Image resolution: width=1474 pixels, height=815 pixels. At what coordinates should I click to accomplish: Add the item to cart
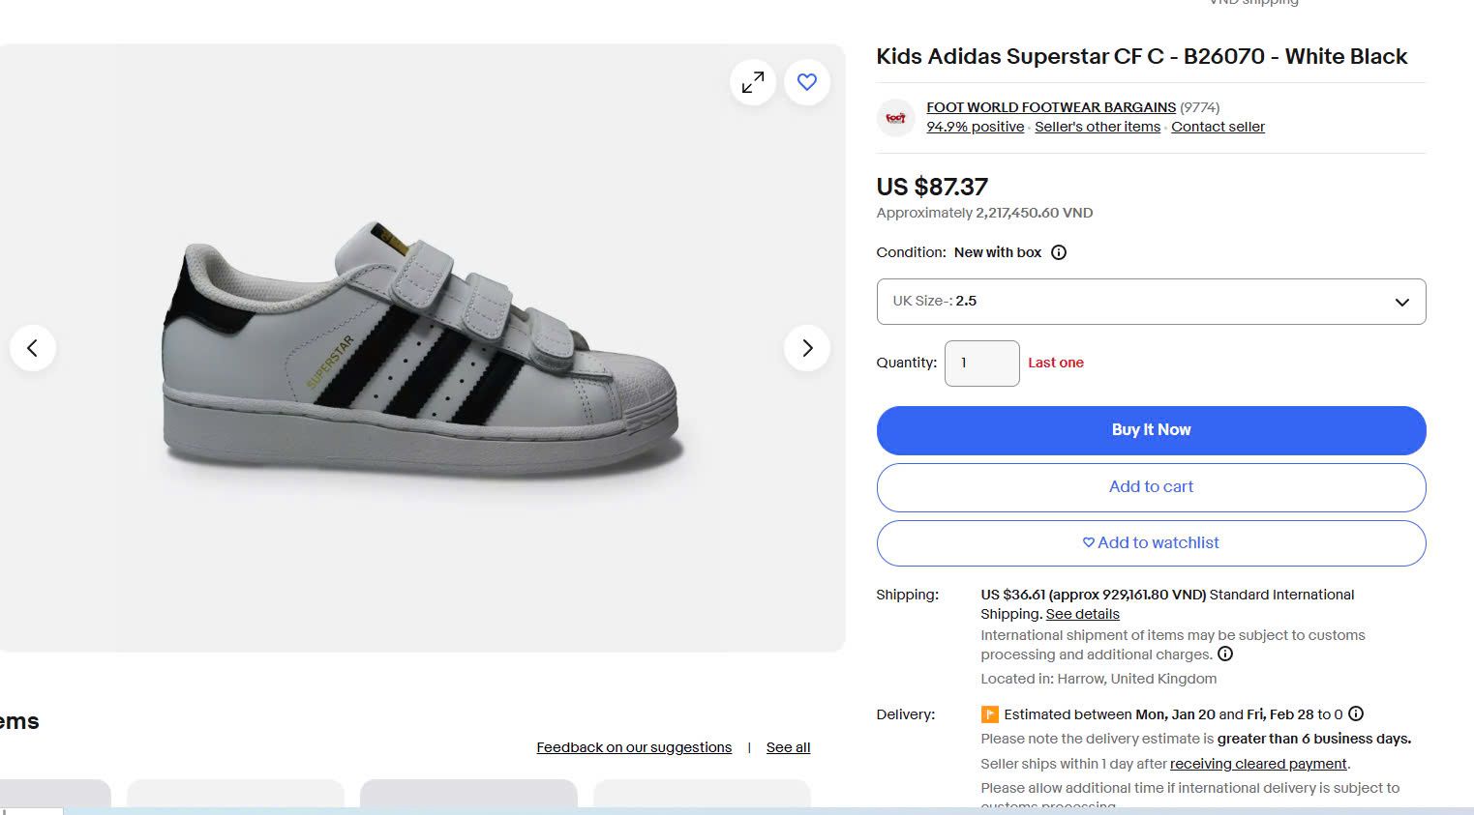click(x=1151, y=487)
